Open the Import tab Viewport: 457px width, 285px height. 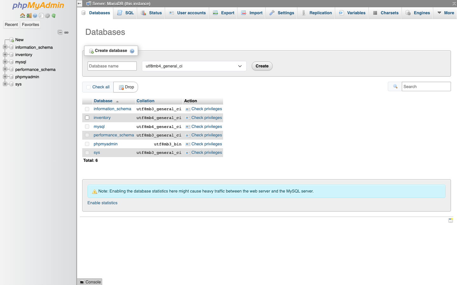click(x=252, y=13)
